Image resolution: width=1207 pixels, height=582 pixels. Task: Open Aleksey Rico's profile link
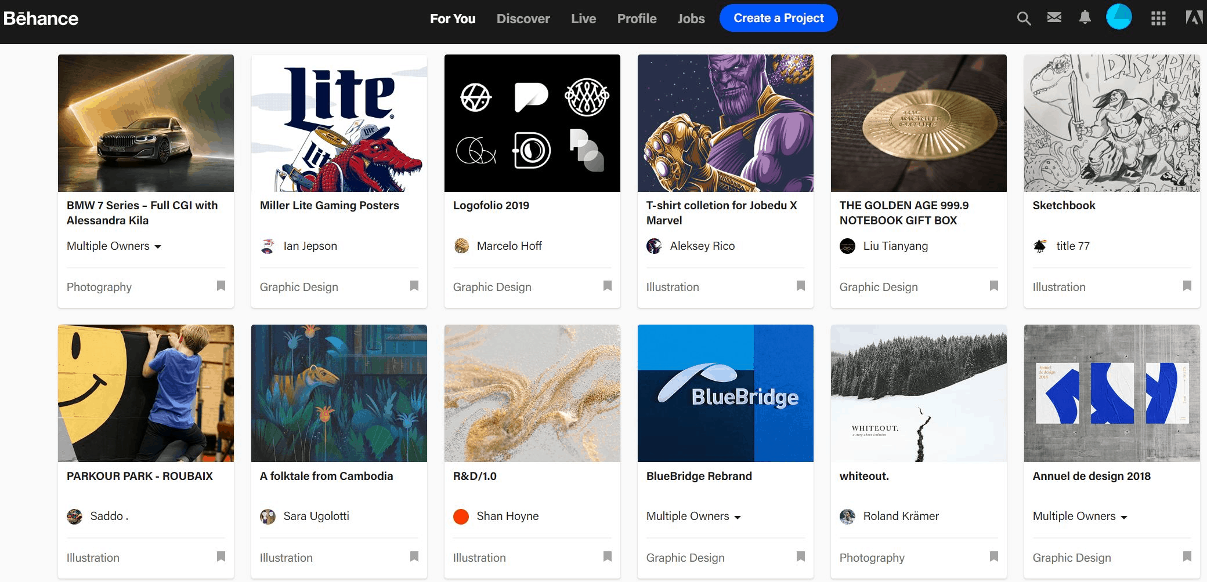(x=702, y=246)
